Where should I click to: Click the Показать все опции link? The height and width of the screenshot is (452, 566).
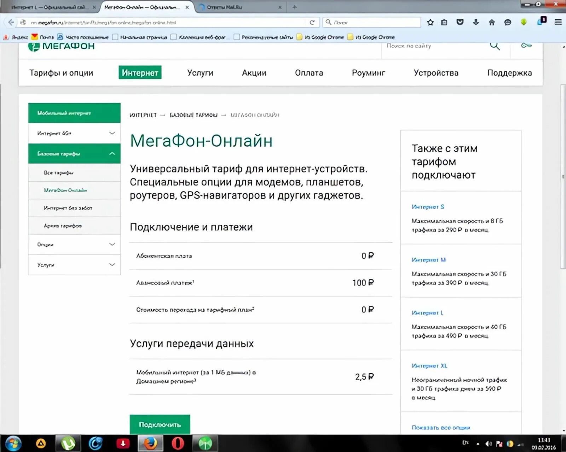point(441,428)
